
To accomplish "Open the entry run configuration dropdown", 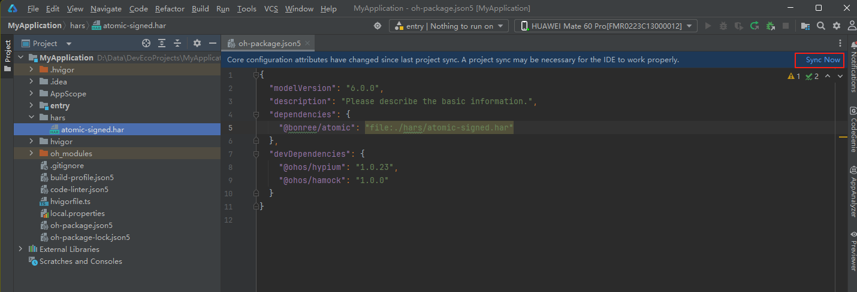I will point(448,26).
